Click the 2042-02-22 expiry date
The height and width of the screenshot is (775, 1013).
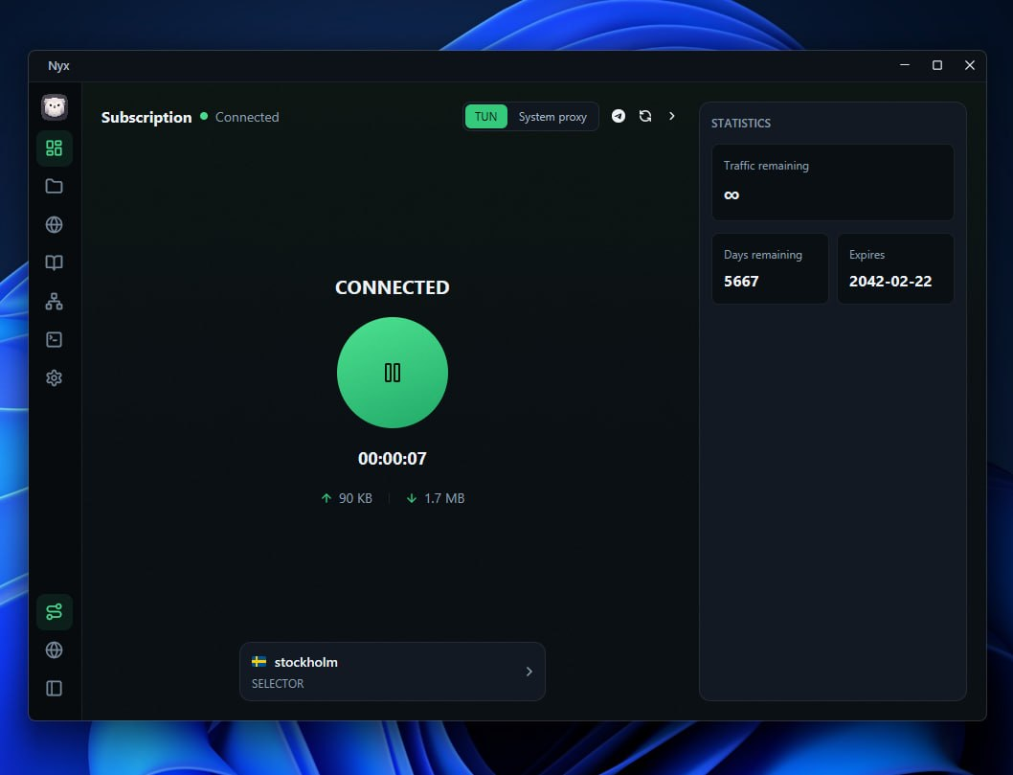(x=890, y=282)
